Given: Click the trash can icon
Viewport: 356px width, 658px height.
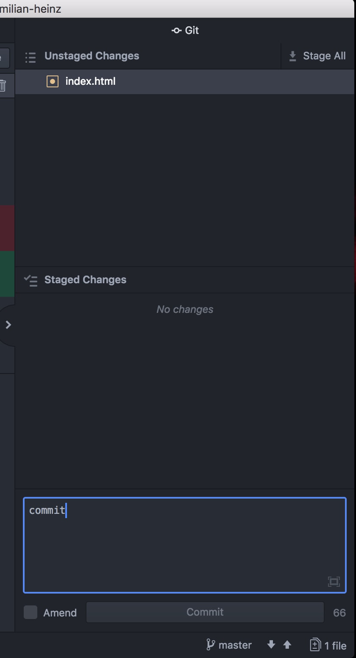Looking at the screenshot, I should [x=3, y=86].
